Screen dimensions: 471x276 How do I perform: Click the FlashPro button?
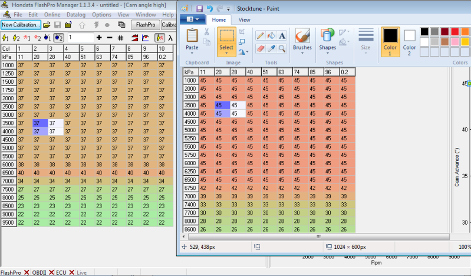click(x=144, y=25)
